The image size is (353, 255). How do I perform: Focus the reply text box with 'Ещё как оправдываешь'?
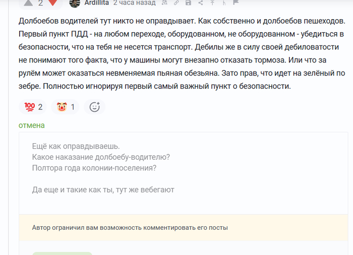[184, 173]
